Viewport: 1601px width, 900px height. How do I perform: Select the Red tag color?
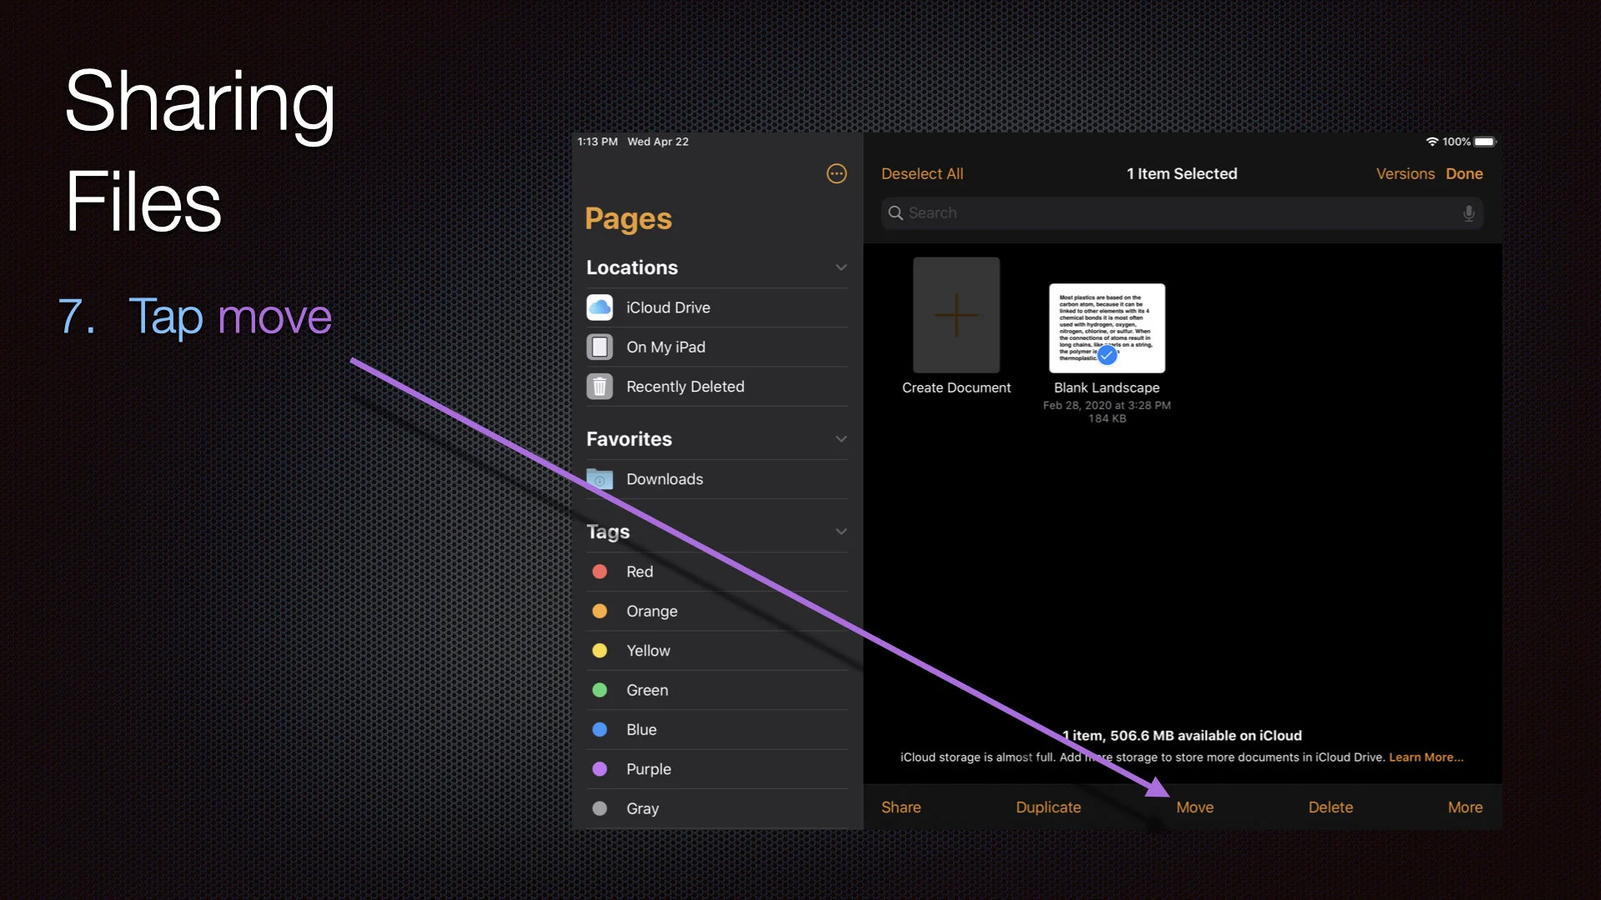tap(639, 572)
